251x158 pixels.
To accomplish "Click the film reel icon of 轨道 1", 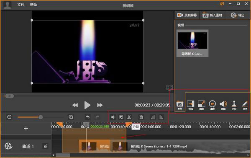I will click(8, 146).
